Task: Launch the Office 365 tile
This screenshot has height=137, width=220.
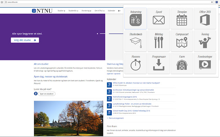Action: coord(205,18)
